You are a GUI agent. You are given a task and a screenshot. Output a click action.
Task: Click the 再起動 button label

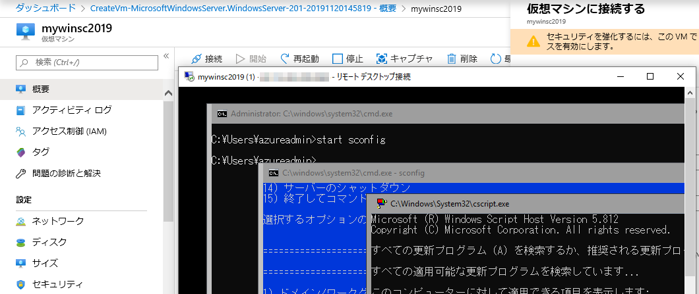pyautogui.click(x=306, y=59)
